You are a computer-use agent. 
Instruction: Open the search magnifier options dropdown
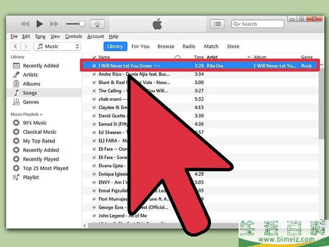click(237, 24)
